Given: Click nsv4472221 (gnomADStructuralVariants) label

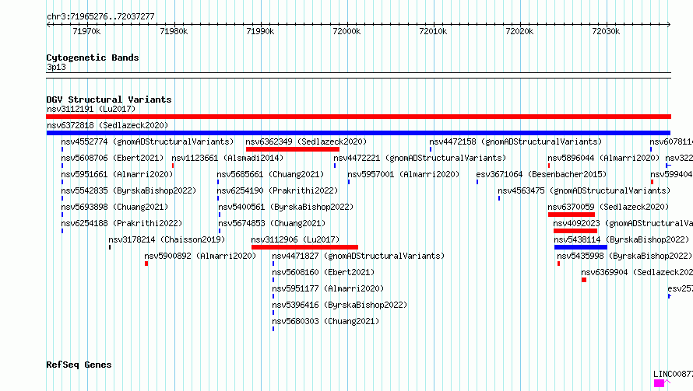Looking at the screenshot, I should coord(420,158).
